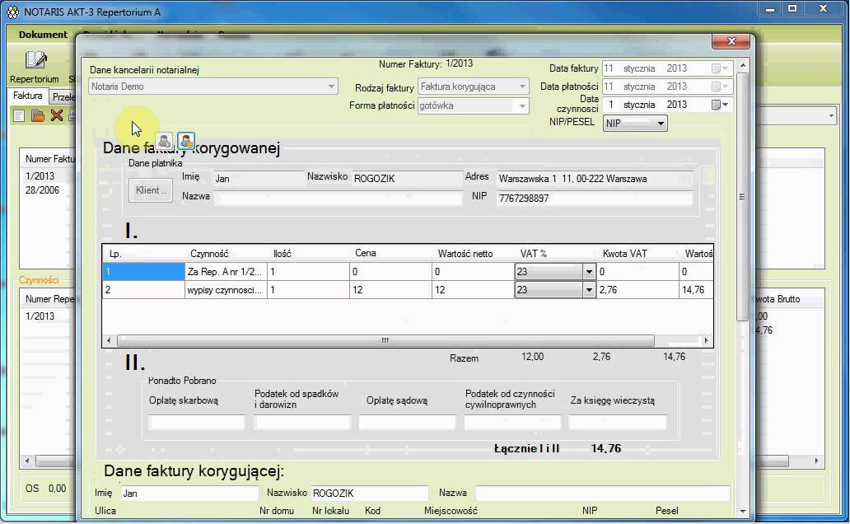Viewport: 850px width, 524px height.
Task: Click the Nazwisko field with ROGOZIK in Dane płatnika
Action: [x=406, y=179]
